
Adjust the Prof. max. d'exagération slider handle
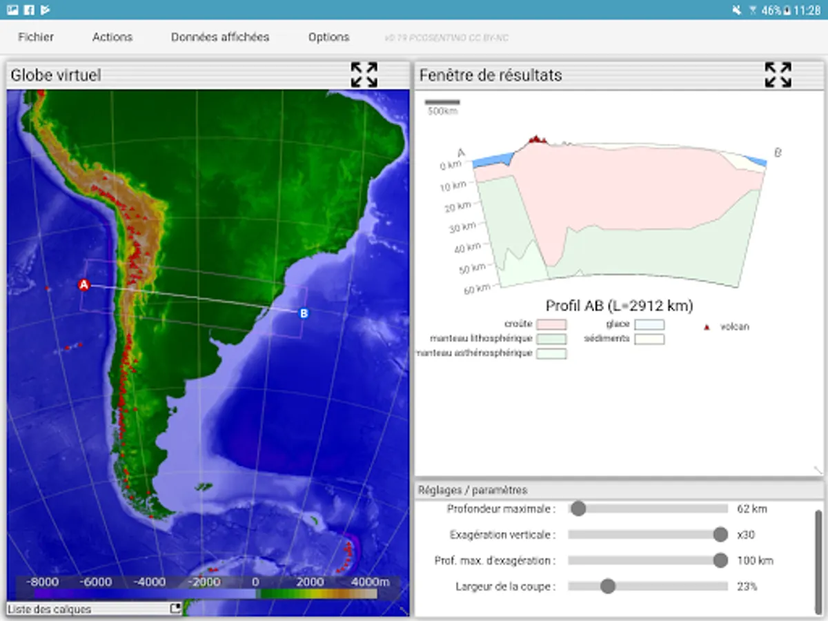(x=720, y=560)
